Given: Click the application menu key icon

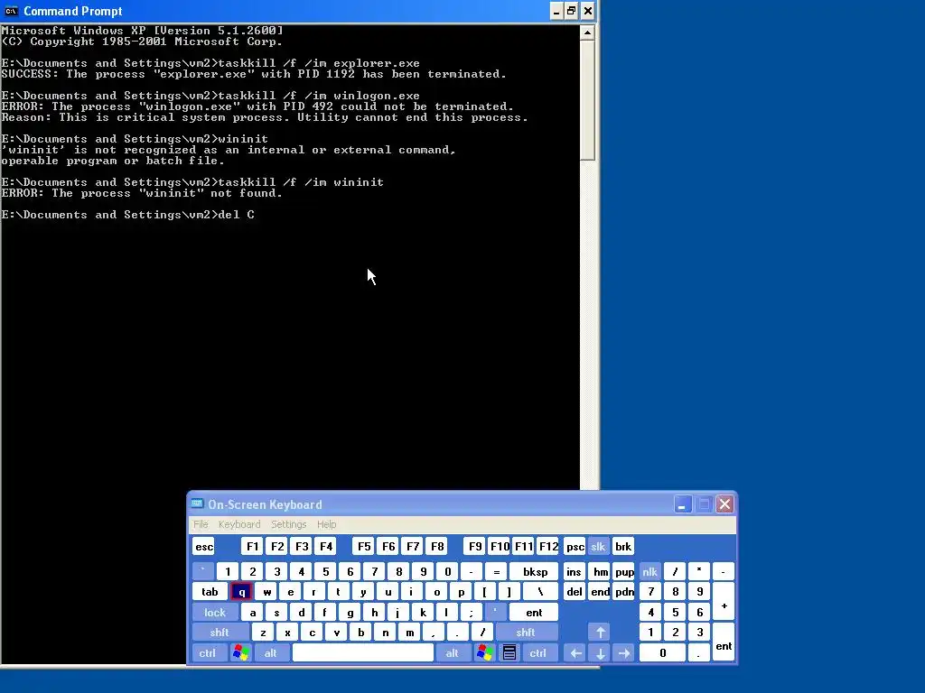Looking at the screenshot, I should click(x=509, y=653).
